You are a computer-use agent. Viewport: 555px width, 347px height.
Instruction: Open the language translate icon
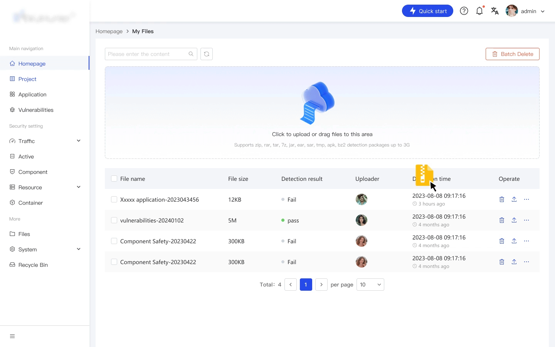(495, 11)
